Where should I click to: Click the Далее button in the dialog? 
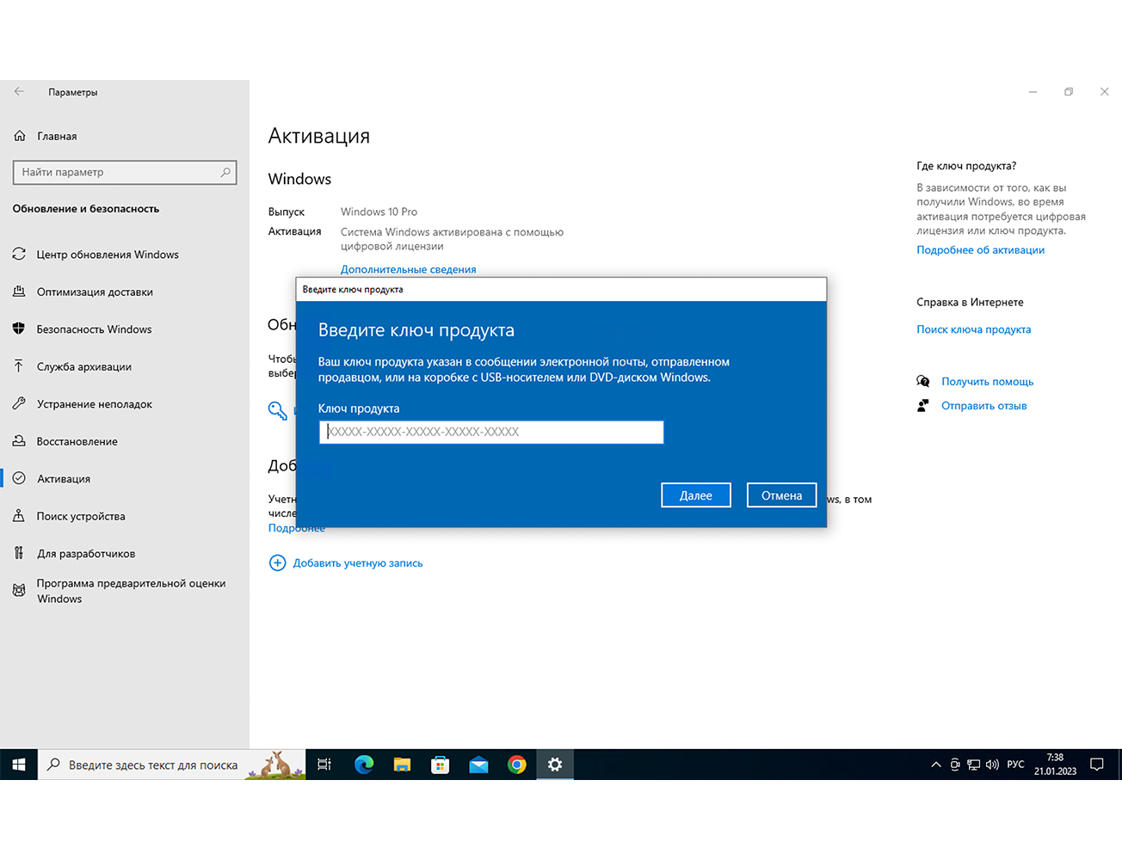[x=696, y=495]
